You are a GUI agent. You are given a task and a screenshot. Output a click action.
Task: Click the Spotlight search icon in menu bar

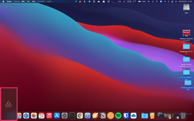[169, 1]
